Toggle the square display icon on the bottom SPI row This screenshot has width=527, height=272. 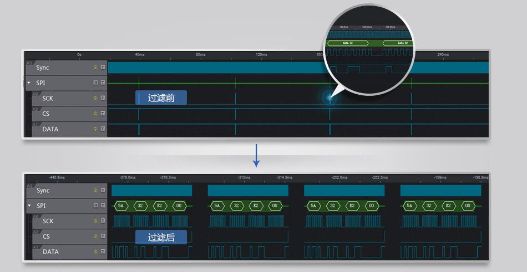click(x=95, y=206)
